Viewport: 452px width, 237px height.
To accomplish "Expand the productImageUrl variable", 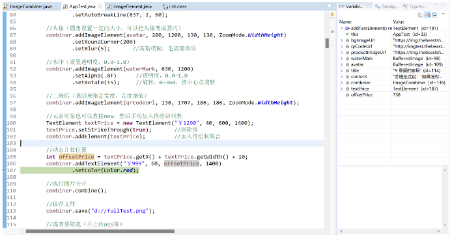I will pyautogui.click(x=341, y=53).
